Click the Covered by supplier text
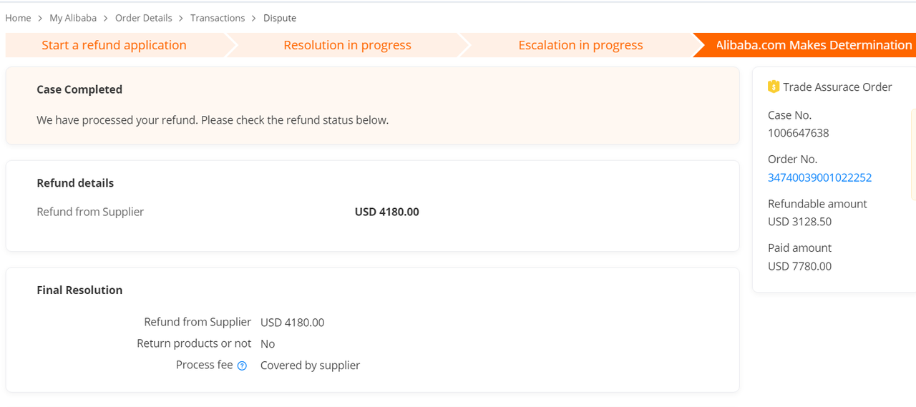The height and width of the screenshot is (407, 916). tap(310, 366)
